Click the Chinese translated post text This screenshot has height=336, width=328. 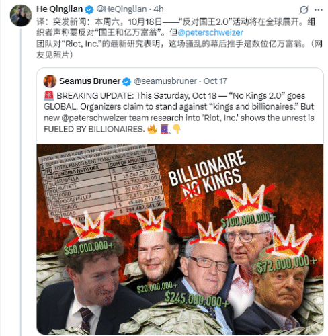179,38
